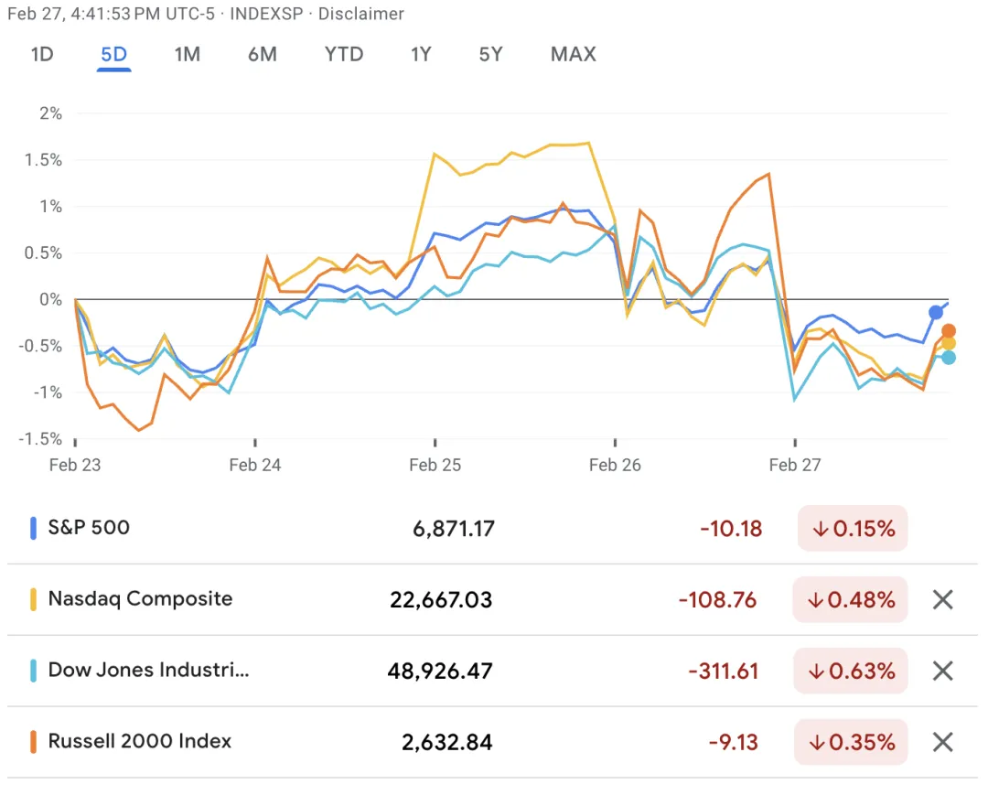Click the Nasdaq yellow endpoint dot
Image resolution: width=988 pixels, height=795 pixels.
(x=949, y=343)
